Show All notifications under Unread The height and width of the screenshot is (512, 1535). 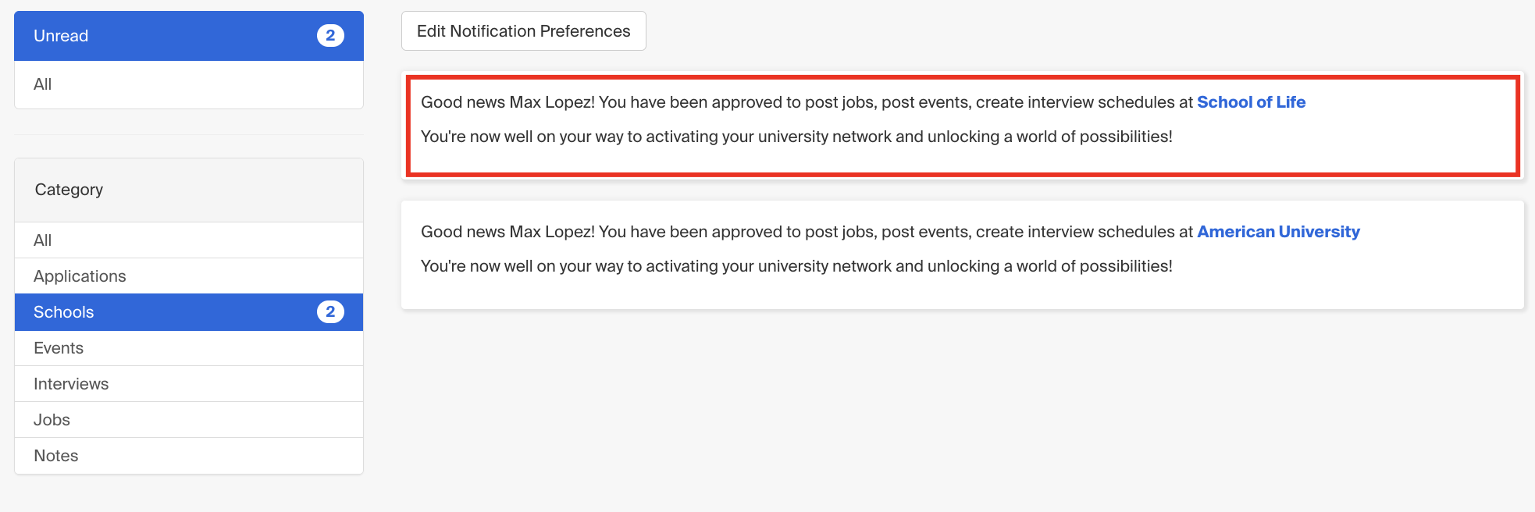tap(189, 84)
